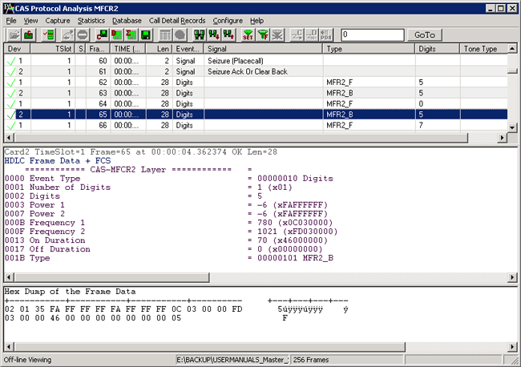This screenshot has width=521, height=367.
Task: Click the red sigma statistics toolbar icon
Action: tap(131, 35)
